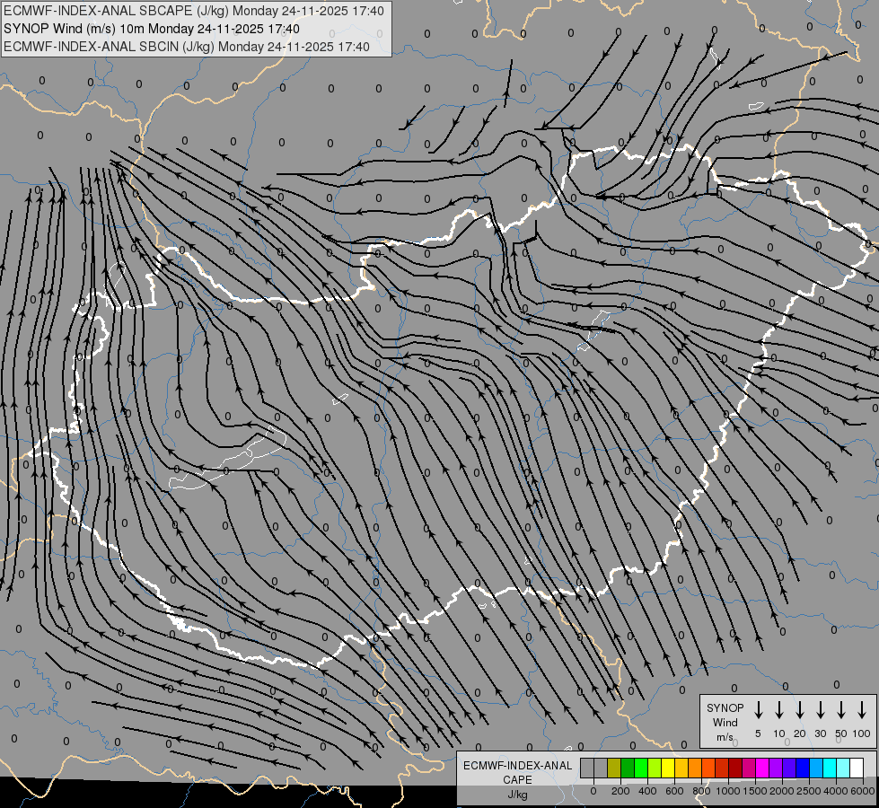Pick the pure yellow legend swatch
The width and height of the screenshot is (879, 808).
click(x=668, y=768)
